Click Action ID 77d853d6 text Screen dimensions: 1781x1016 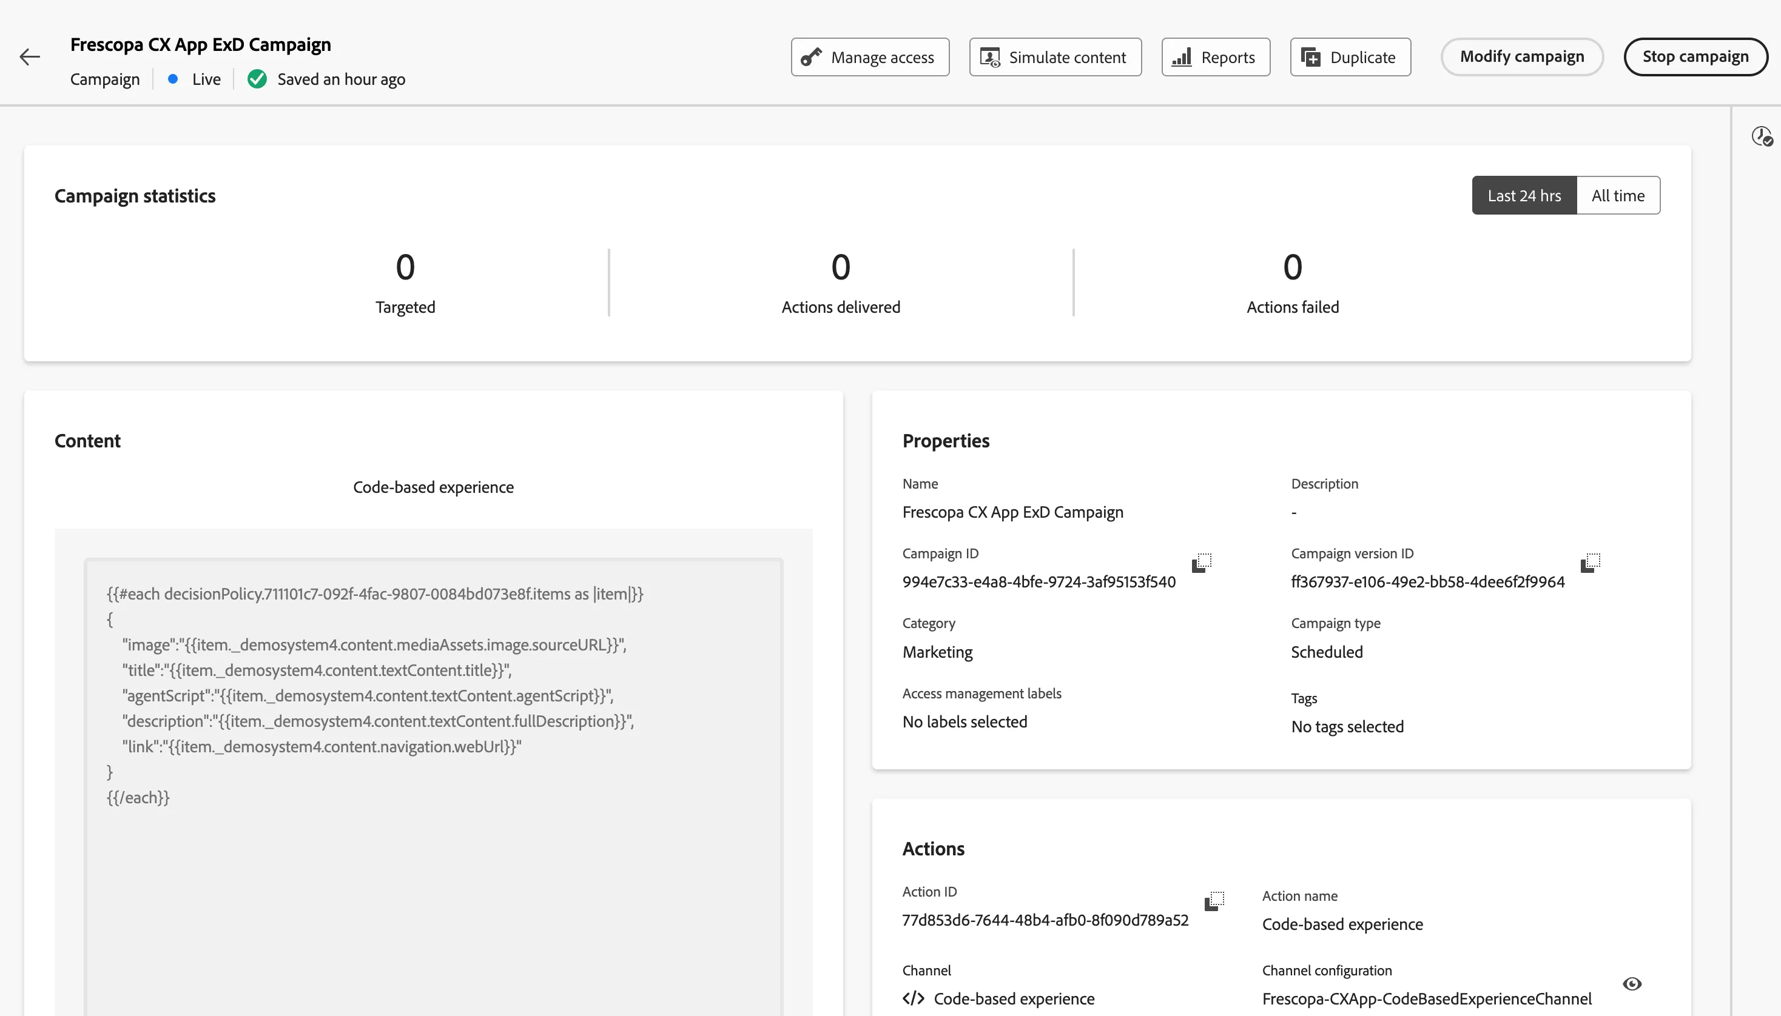pos(1045,920)
